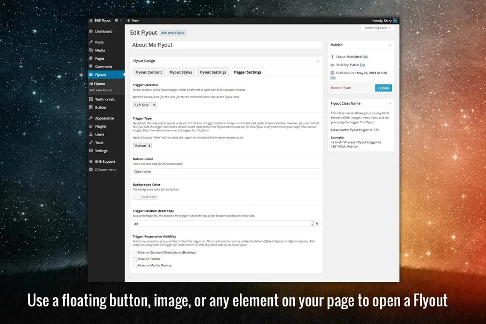Screen dimensions: 486x324
Task: Expand the Screen Options panel
Action: (378, 28)
